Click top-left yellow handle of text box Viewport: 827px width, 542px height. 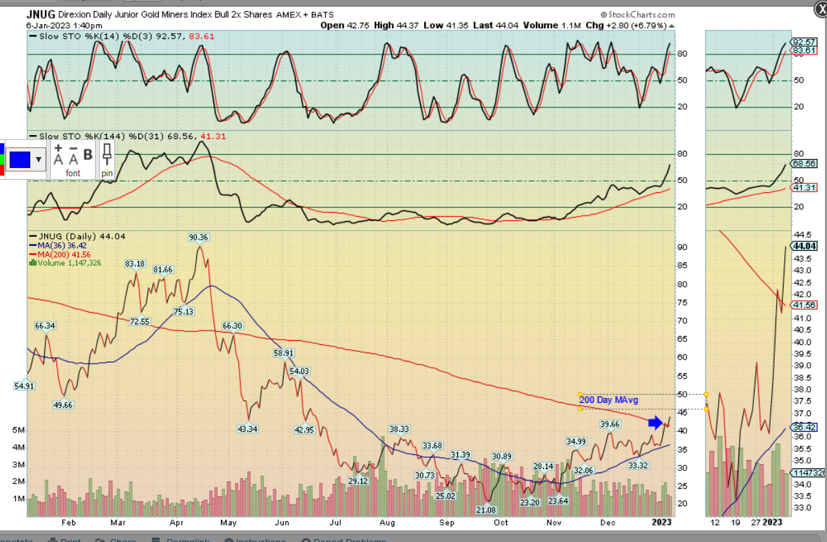point(580,395)
